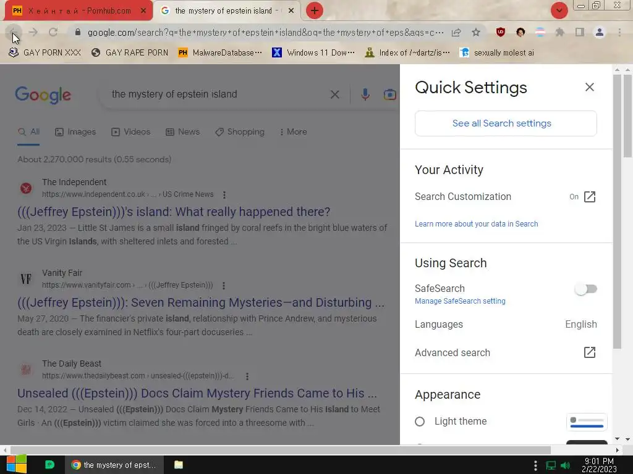Close the Google search results tab
633x474 pixels.
(x=291, y=11)
